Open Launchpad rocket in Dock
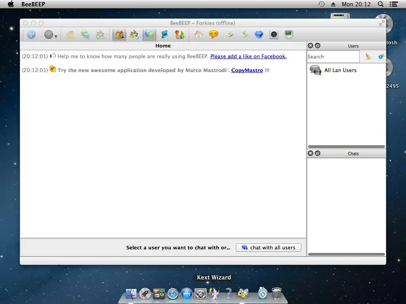The height and width of the screenshot is (304, 406). 145,294
